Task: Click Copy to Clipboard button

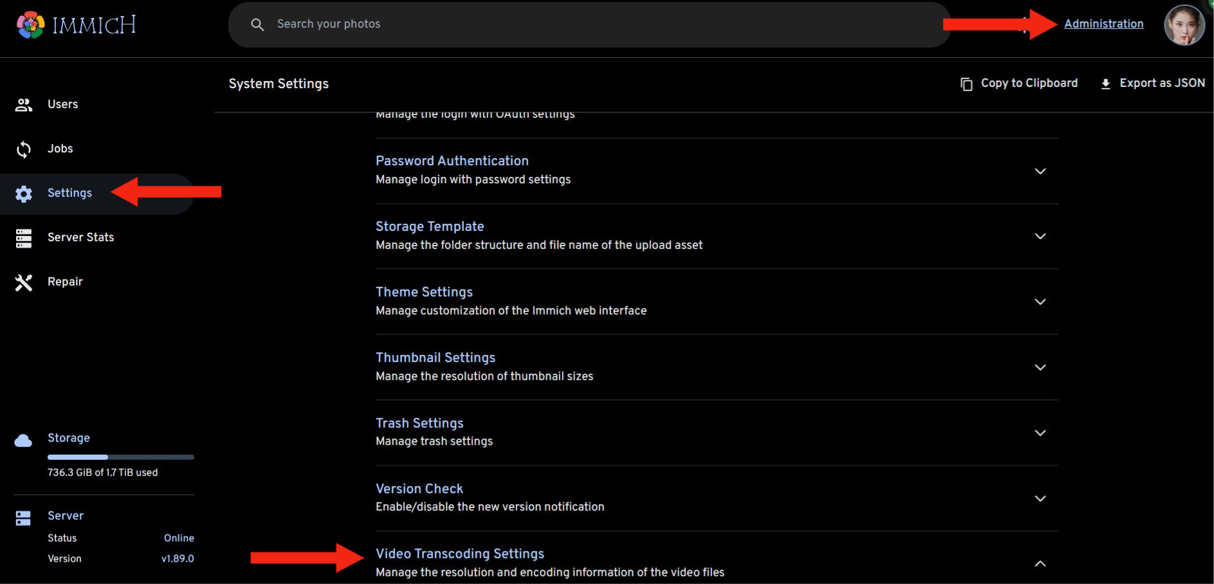Action: (1019, 84)
